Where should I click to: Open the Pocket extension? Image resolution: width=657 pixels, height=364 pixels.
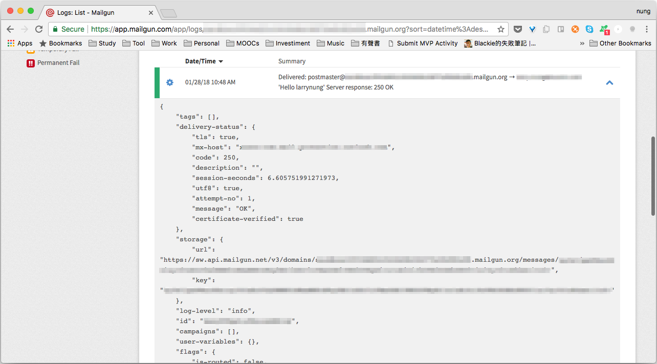click(x=518, y=29)
